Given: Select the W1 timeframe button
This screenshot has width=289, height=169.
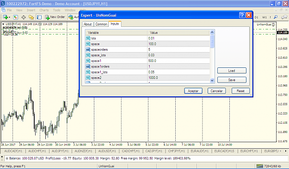Looking at the screenshot, I should 264,17.
